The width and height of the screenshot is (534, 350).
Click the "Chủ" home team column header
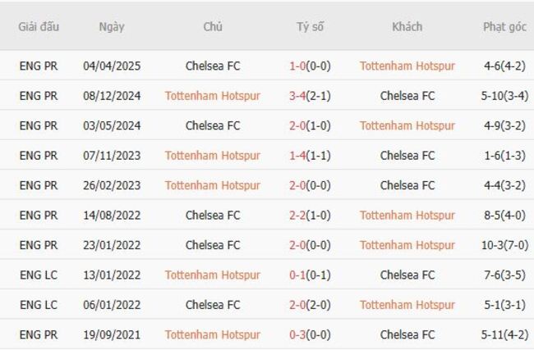(213, 26)
